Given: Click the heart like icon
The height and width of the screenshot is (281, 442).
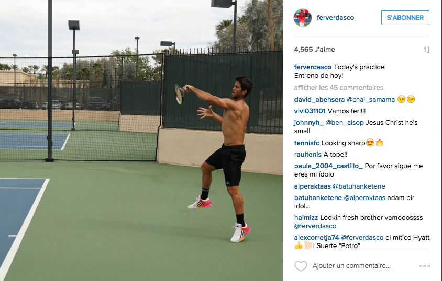Looking at the screenshot, I should point(301,266).
